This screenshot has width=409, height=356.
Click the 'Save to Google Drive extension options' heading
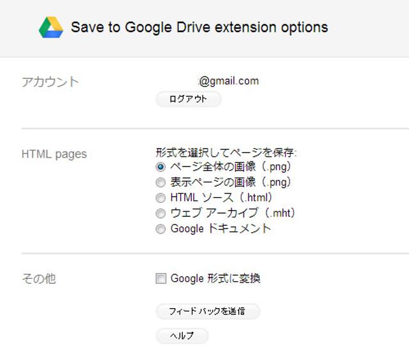pyautogui.click(x=199, y=27)
